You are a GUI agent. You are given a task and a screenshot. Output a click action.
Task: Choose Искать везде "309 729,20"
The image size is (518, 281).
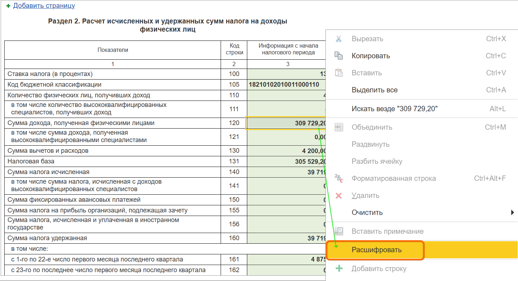click(422, 109)
